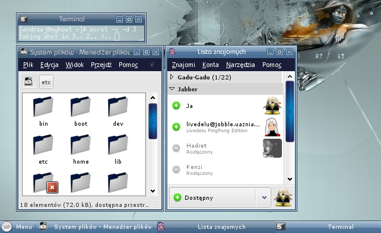Open the bin folder icon
The image size is (381, 233).
(x=43, y=107)
